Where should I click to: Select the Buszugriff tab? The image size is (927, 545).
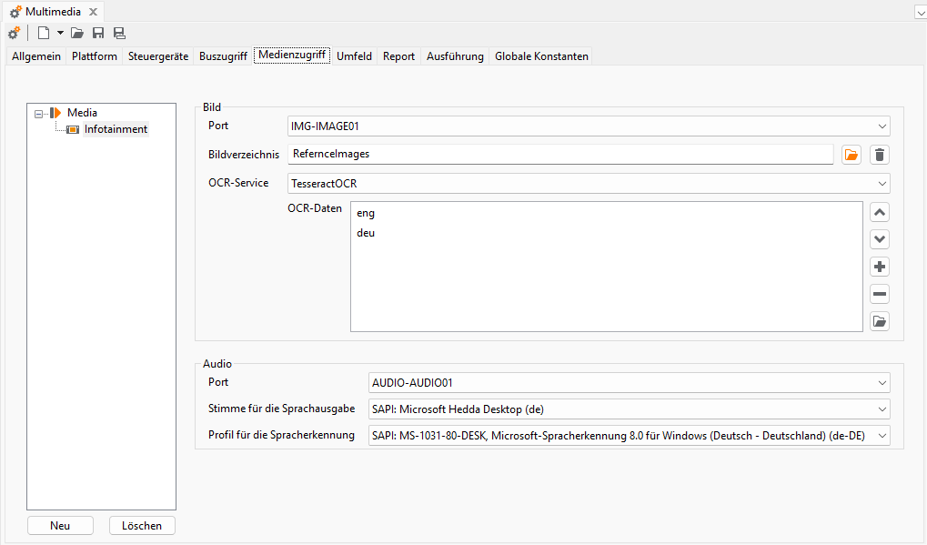point(223,56)
